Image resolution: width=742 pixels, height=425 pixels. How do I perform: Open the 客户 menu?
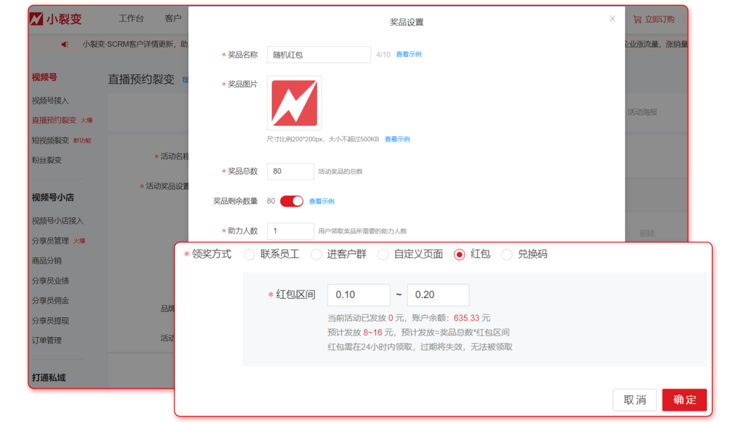[174, 19]
